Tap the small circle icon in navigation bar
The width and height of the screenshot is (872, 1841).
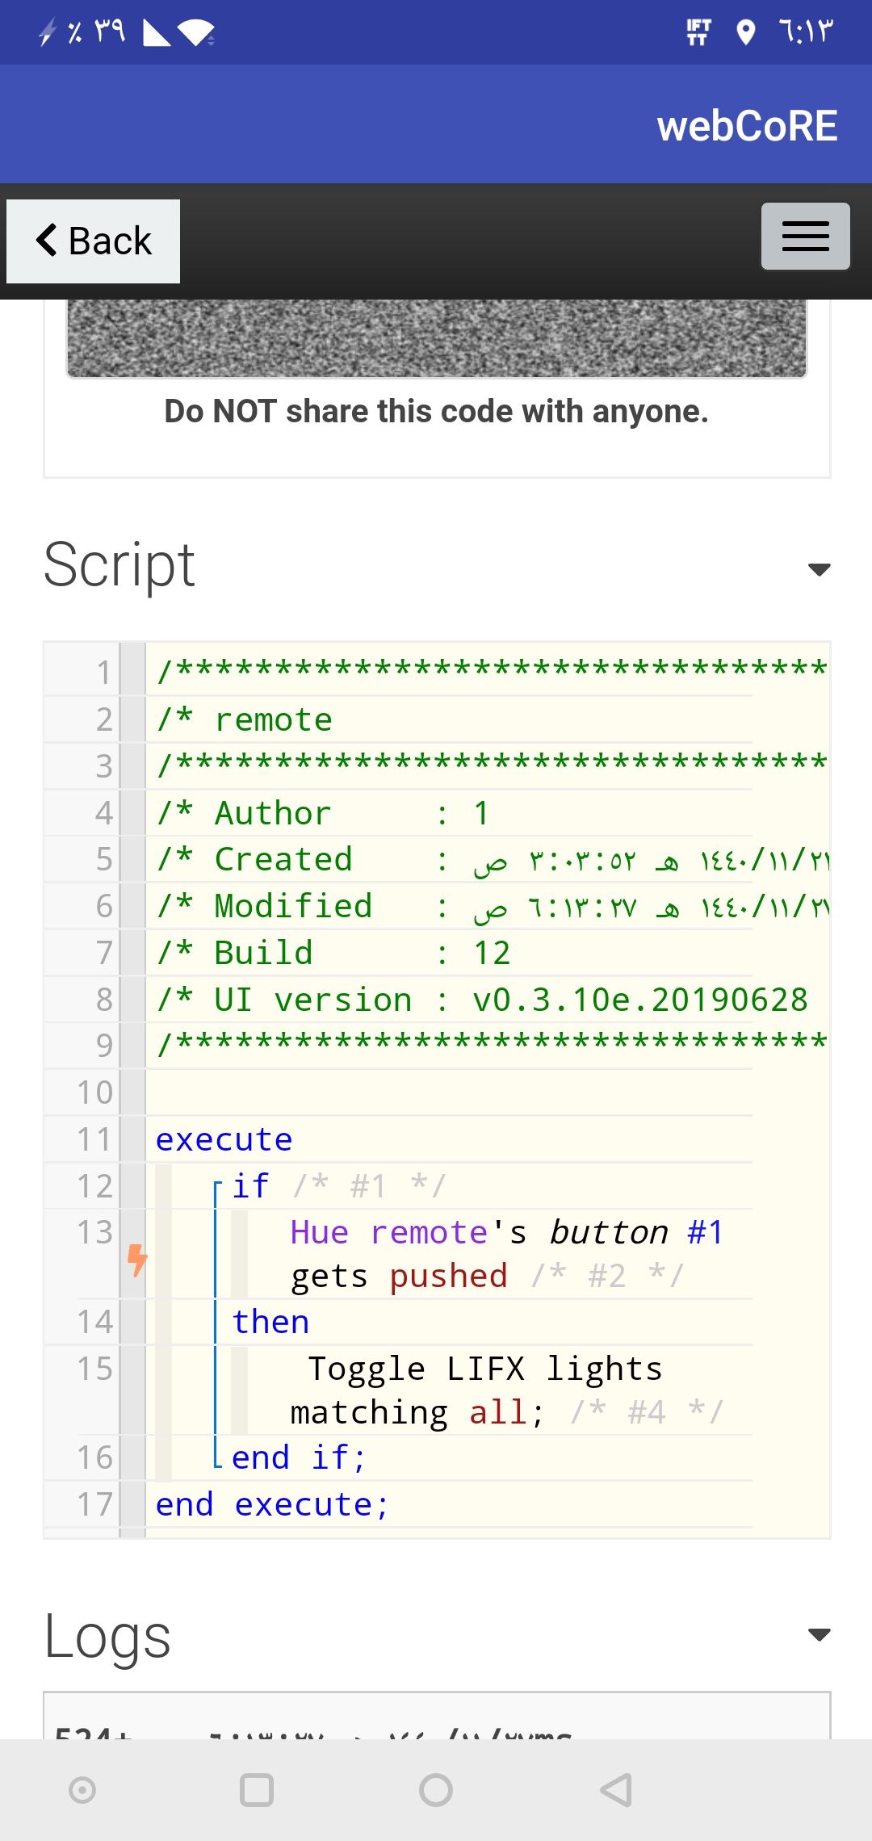coord(82,1790)
